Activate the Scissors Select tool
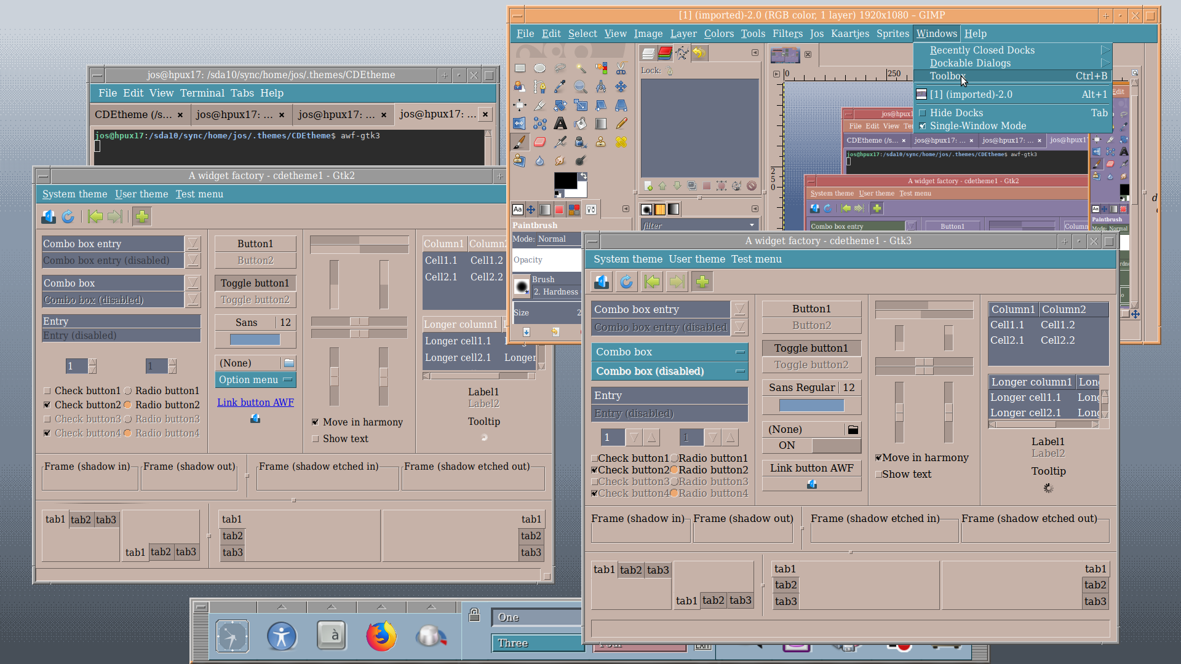The height and width of the screenshot is (664, 1181). (621, 68)
